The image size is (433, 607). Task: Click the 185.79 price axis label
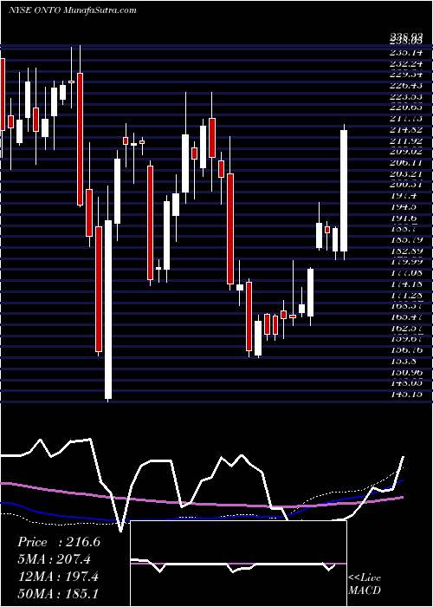coord(405,239)
